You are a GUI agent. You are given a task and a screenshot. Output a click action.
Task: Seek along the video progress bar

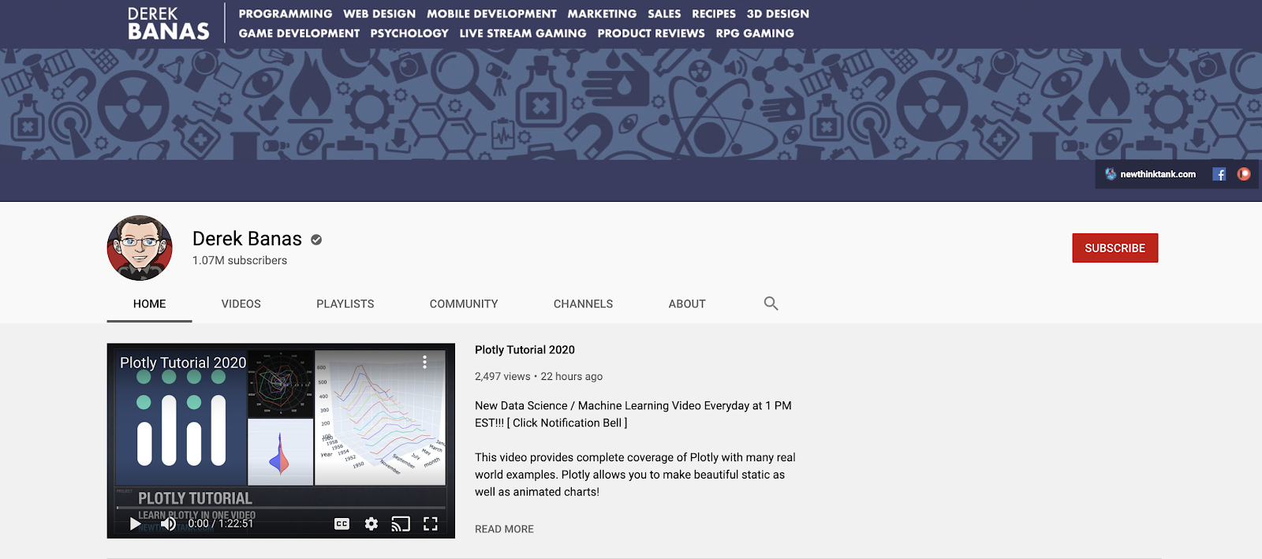(281, 508)
